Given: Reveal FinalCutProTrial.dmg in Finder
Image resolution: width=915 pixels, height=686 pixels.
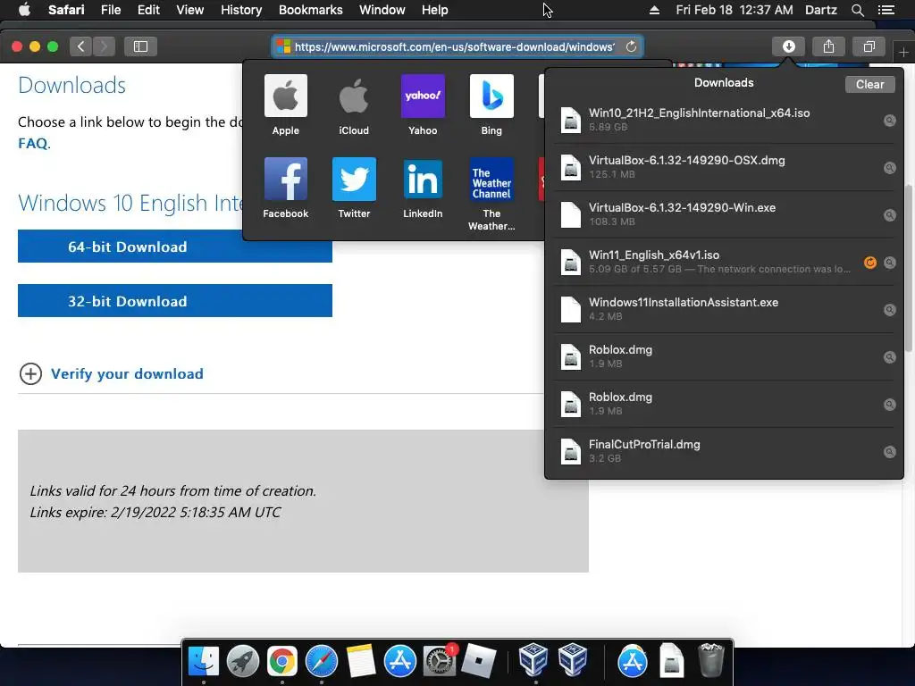Looking at the screenshot, I should pyautogui.click(x=889, y=451).
